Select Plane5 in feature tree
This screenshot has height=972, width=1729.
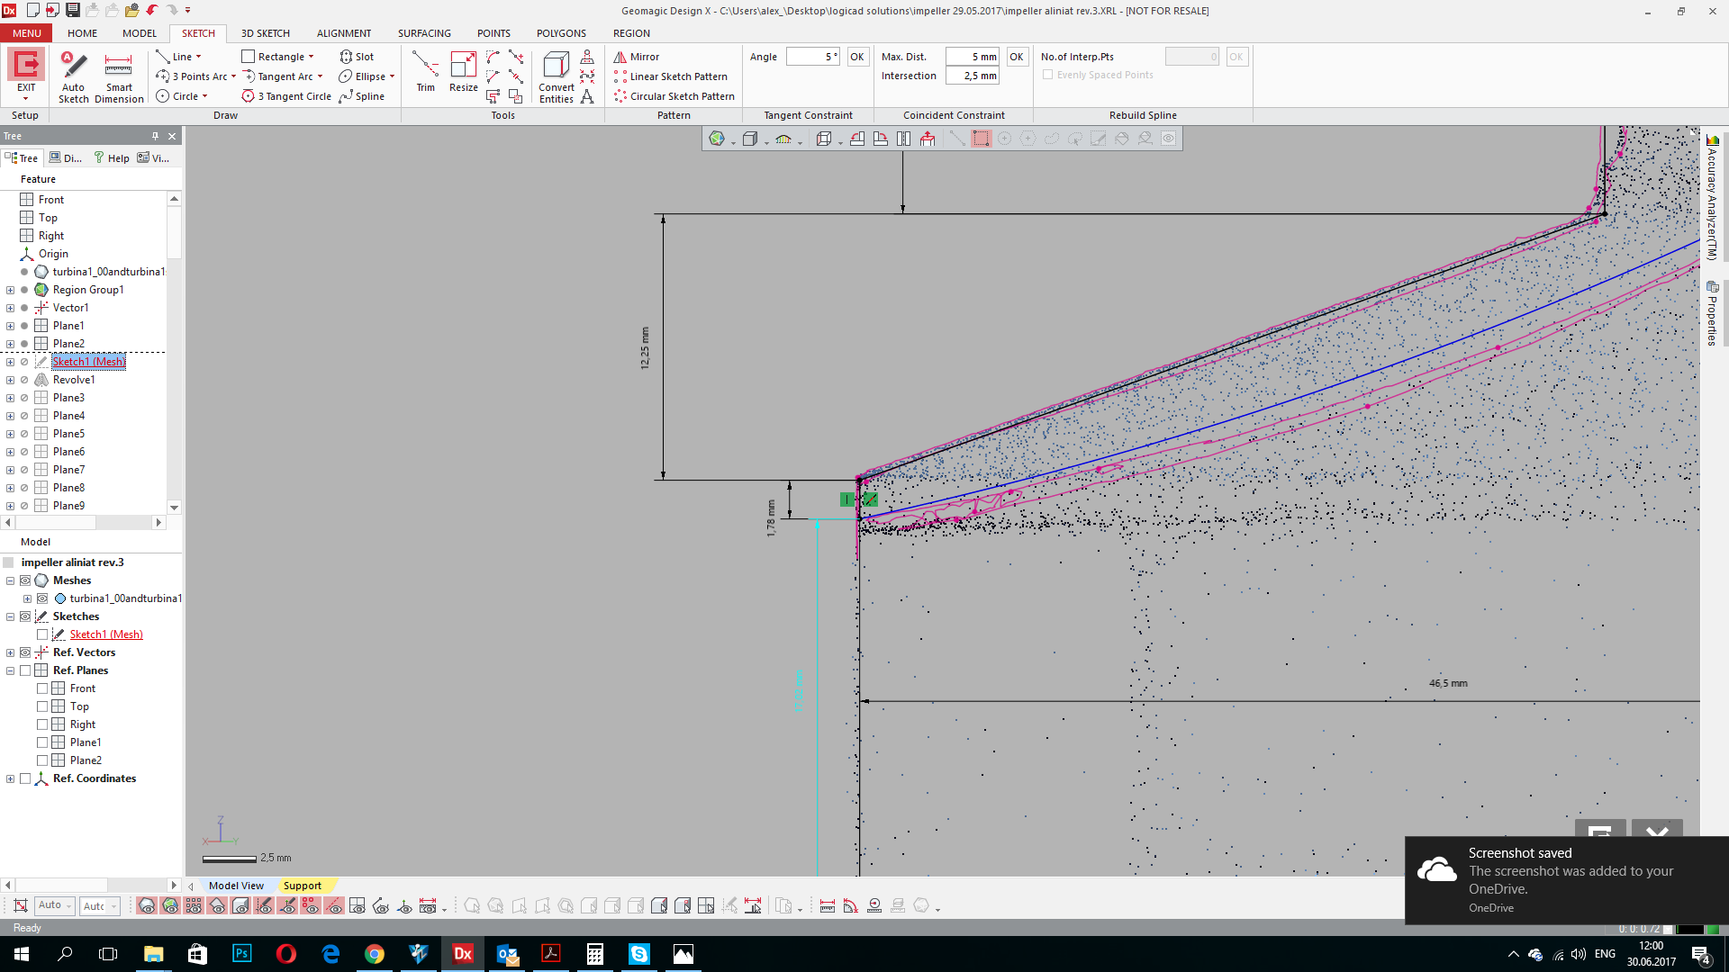tap(68, 434)
